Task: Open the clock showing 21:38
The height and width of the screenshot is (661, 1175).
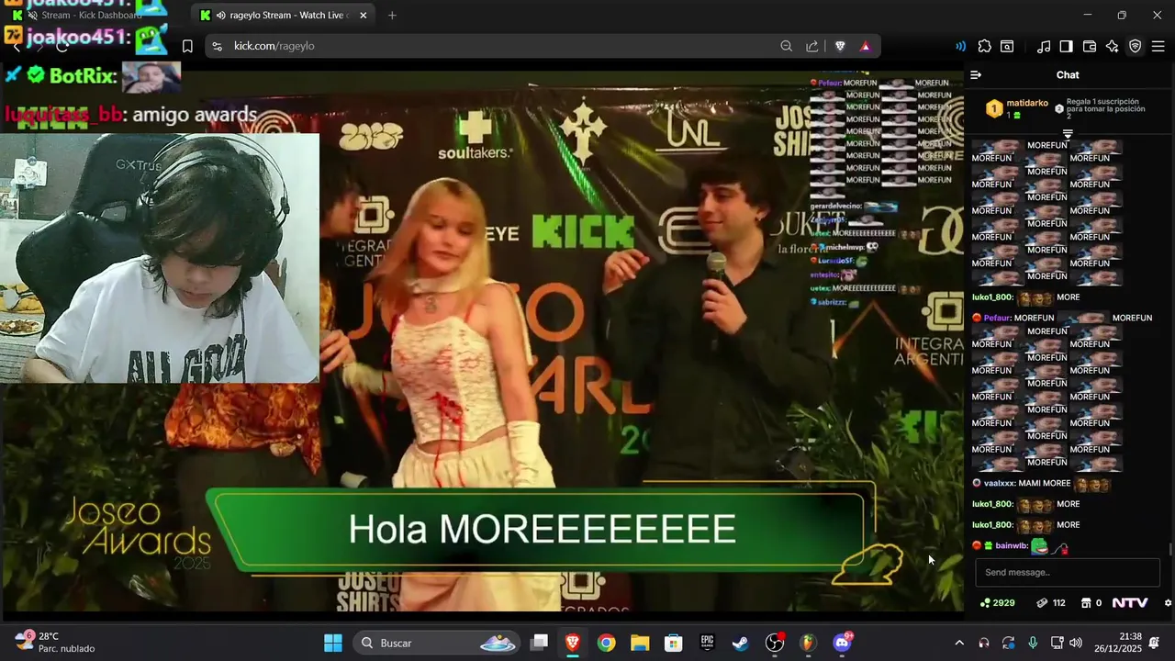Action: pyautogui.click(x=1118, y=643)
